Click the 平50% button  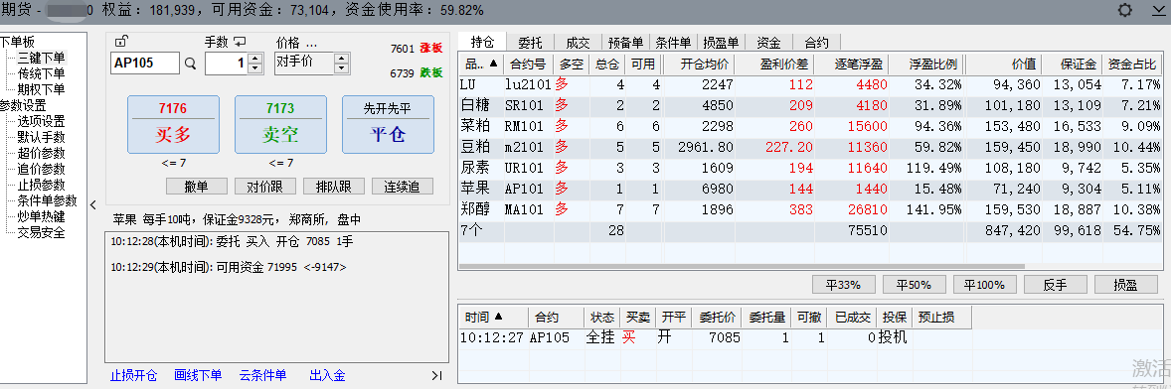[915, 285]
